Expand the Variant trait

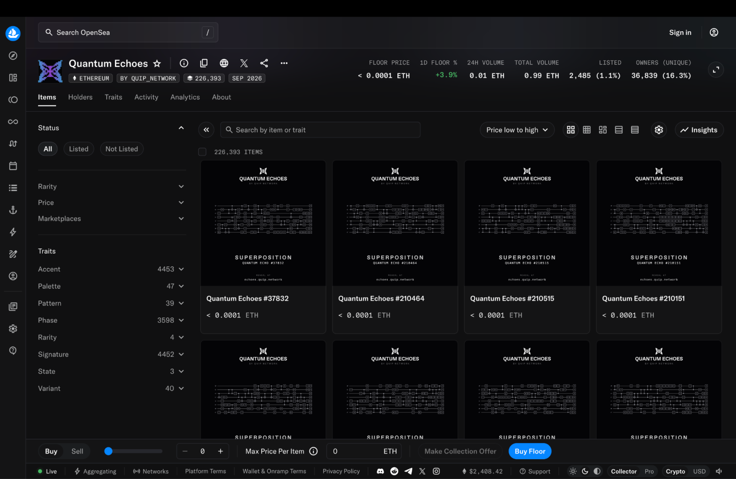111,388
